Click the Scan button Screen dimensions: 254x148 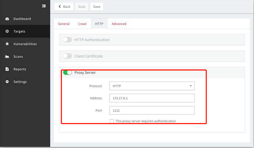(81, 7)
